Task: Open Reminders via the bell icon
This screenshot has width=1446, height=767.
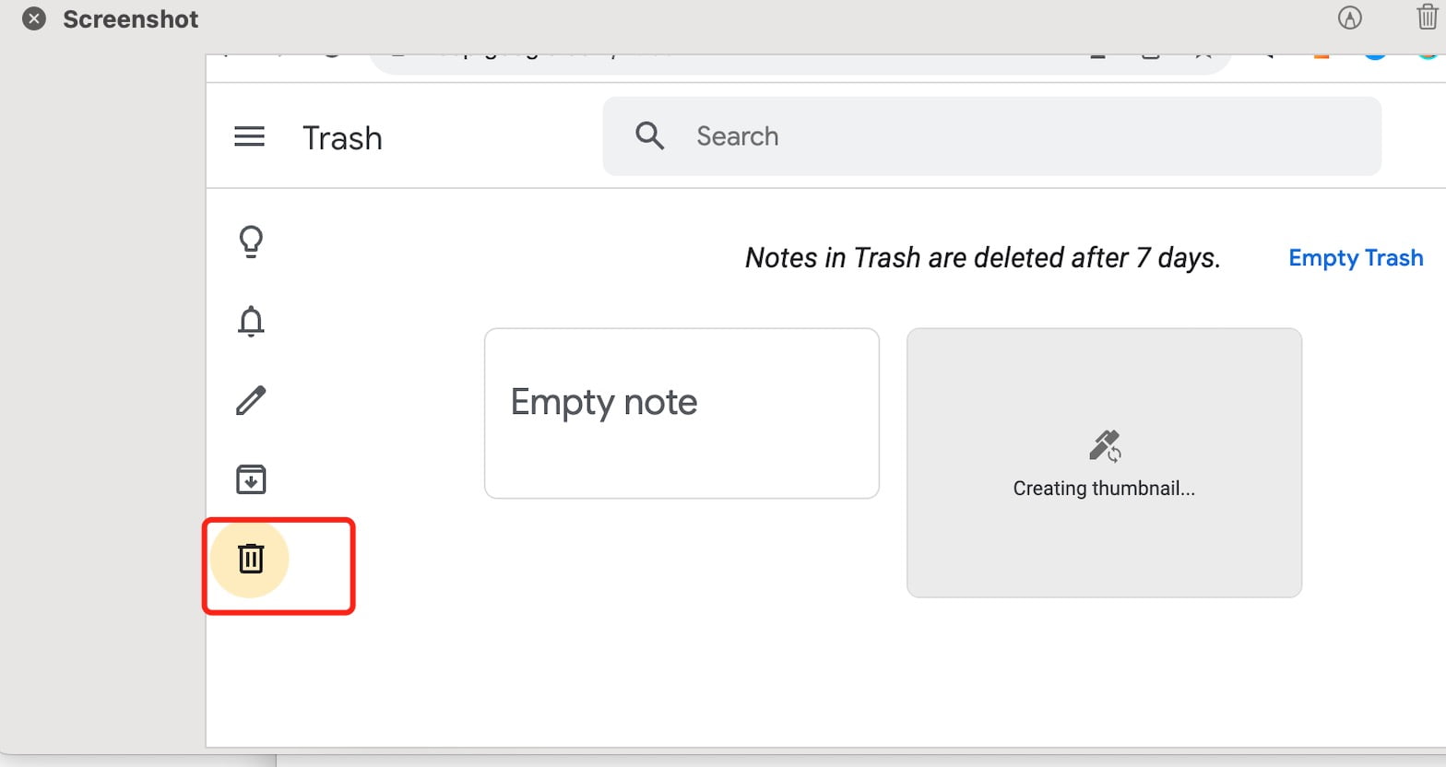Action: point(251,321)
